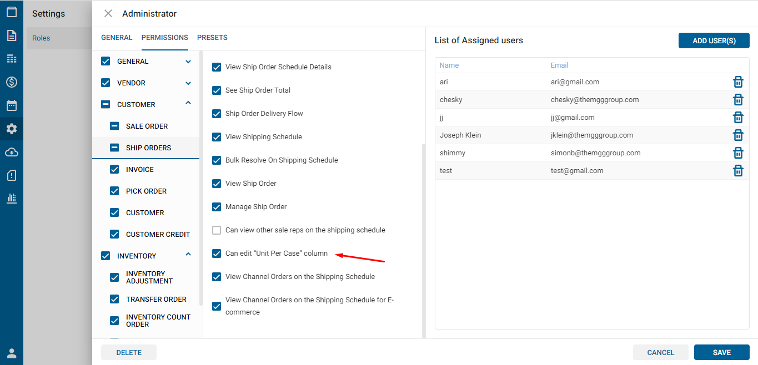Enable 'Can view other sale reps' checkbox

[x=217, y=230]
